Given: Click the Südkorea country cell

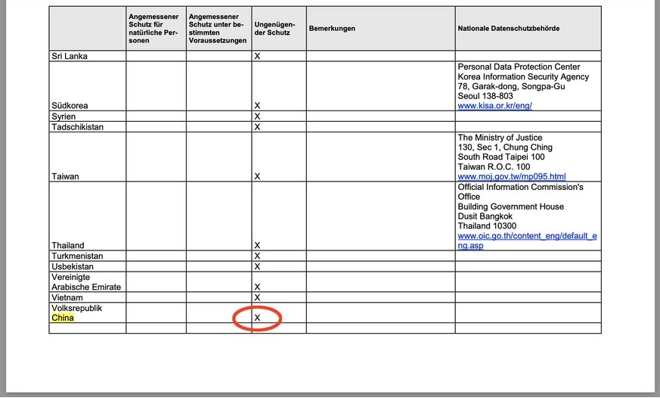Looking at the screenshot, I should [88, 86].
